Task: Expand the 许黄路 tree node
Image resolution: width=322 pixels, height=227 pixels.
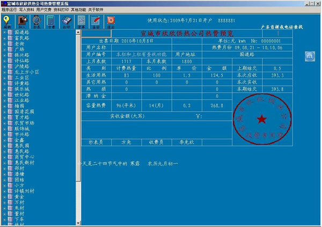Action: [x=4, y=83]
